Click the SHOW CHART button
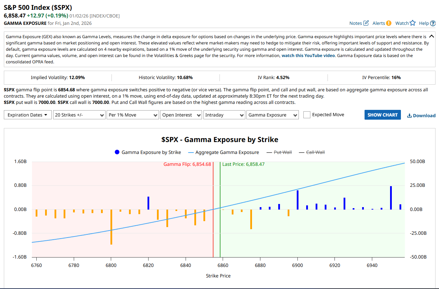This screenshot has height=289, width=439. 382,114
